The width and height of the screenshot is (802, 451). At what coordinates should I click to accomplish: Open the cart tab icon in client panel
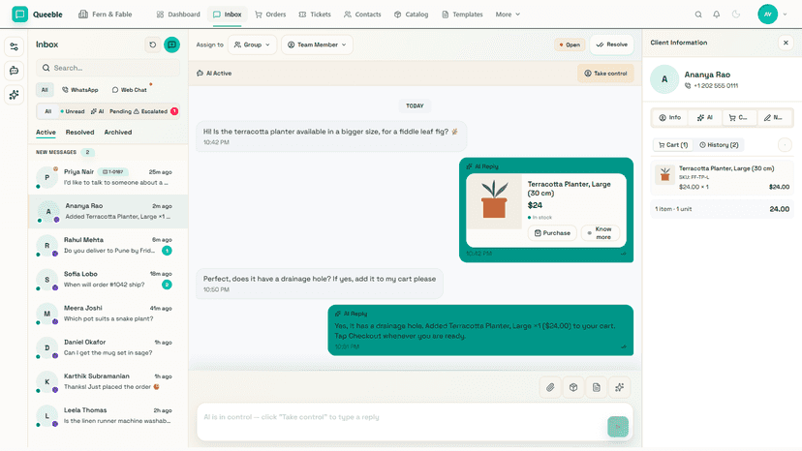click(x=739, y=118)
